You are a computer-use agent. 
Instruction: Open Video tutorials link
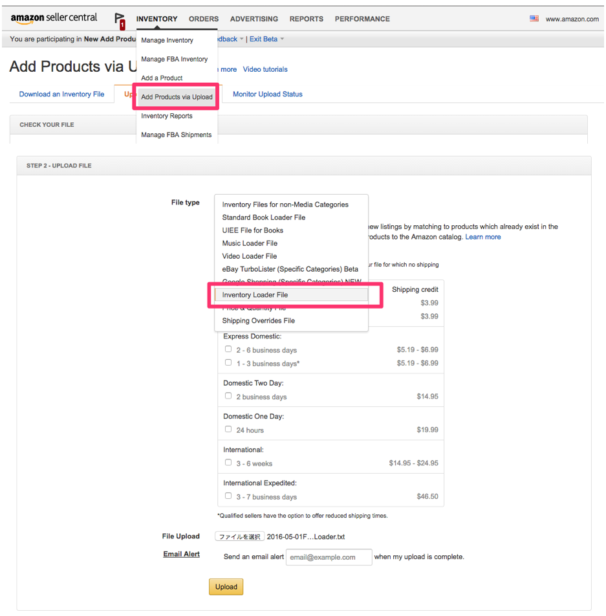point(265,69)
